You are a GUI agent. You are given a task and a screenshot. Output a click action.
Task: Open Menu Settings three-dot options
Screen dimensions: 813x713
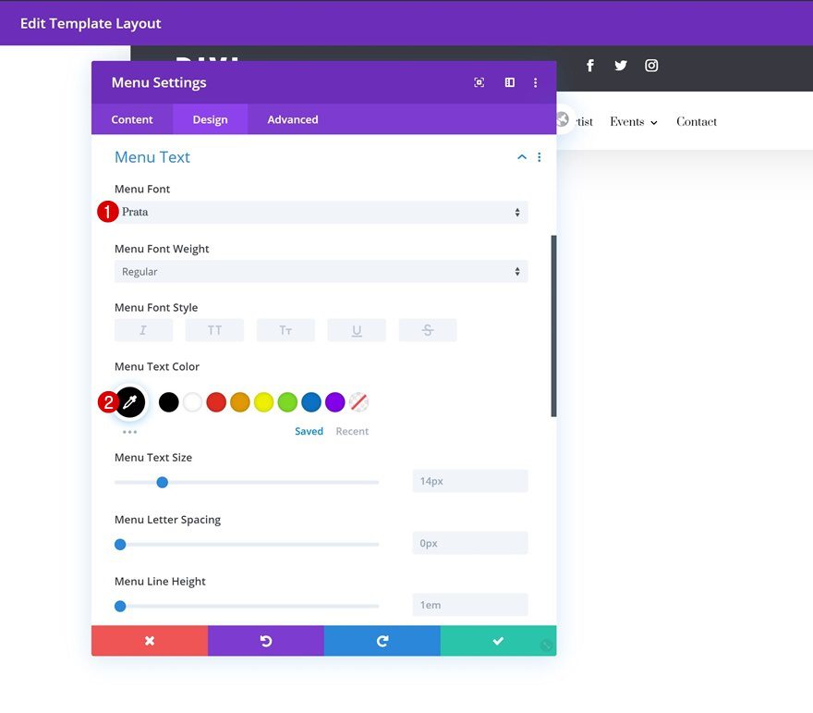536,82
